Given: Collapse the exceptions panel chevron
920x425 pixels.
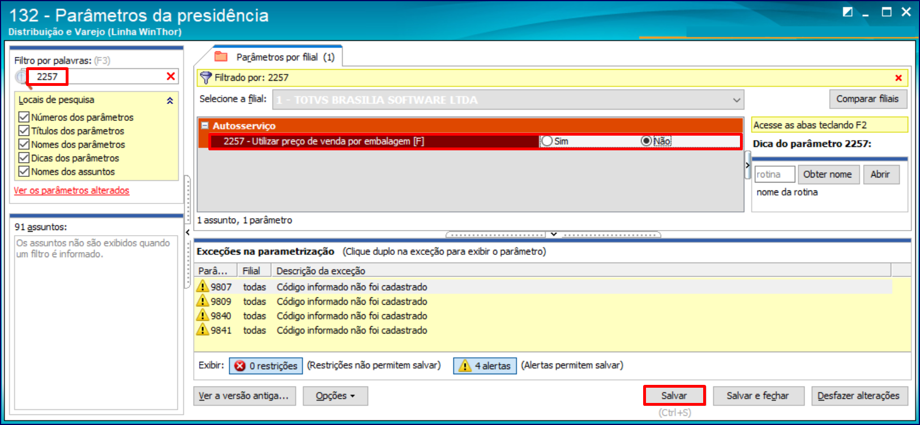Looking at the screenshot, I should click(554, 234).
